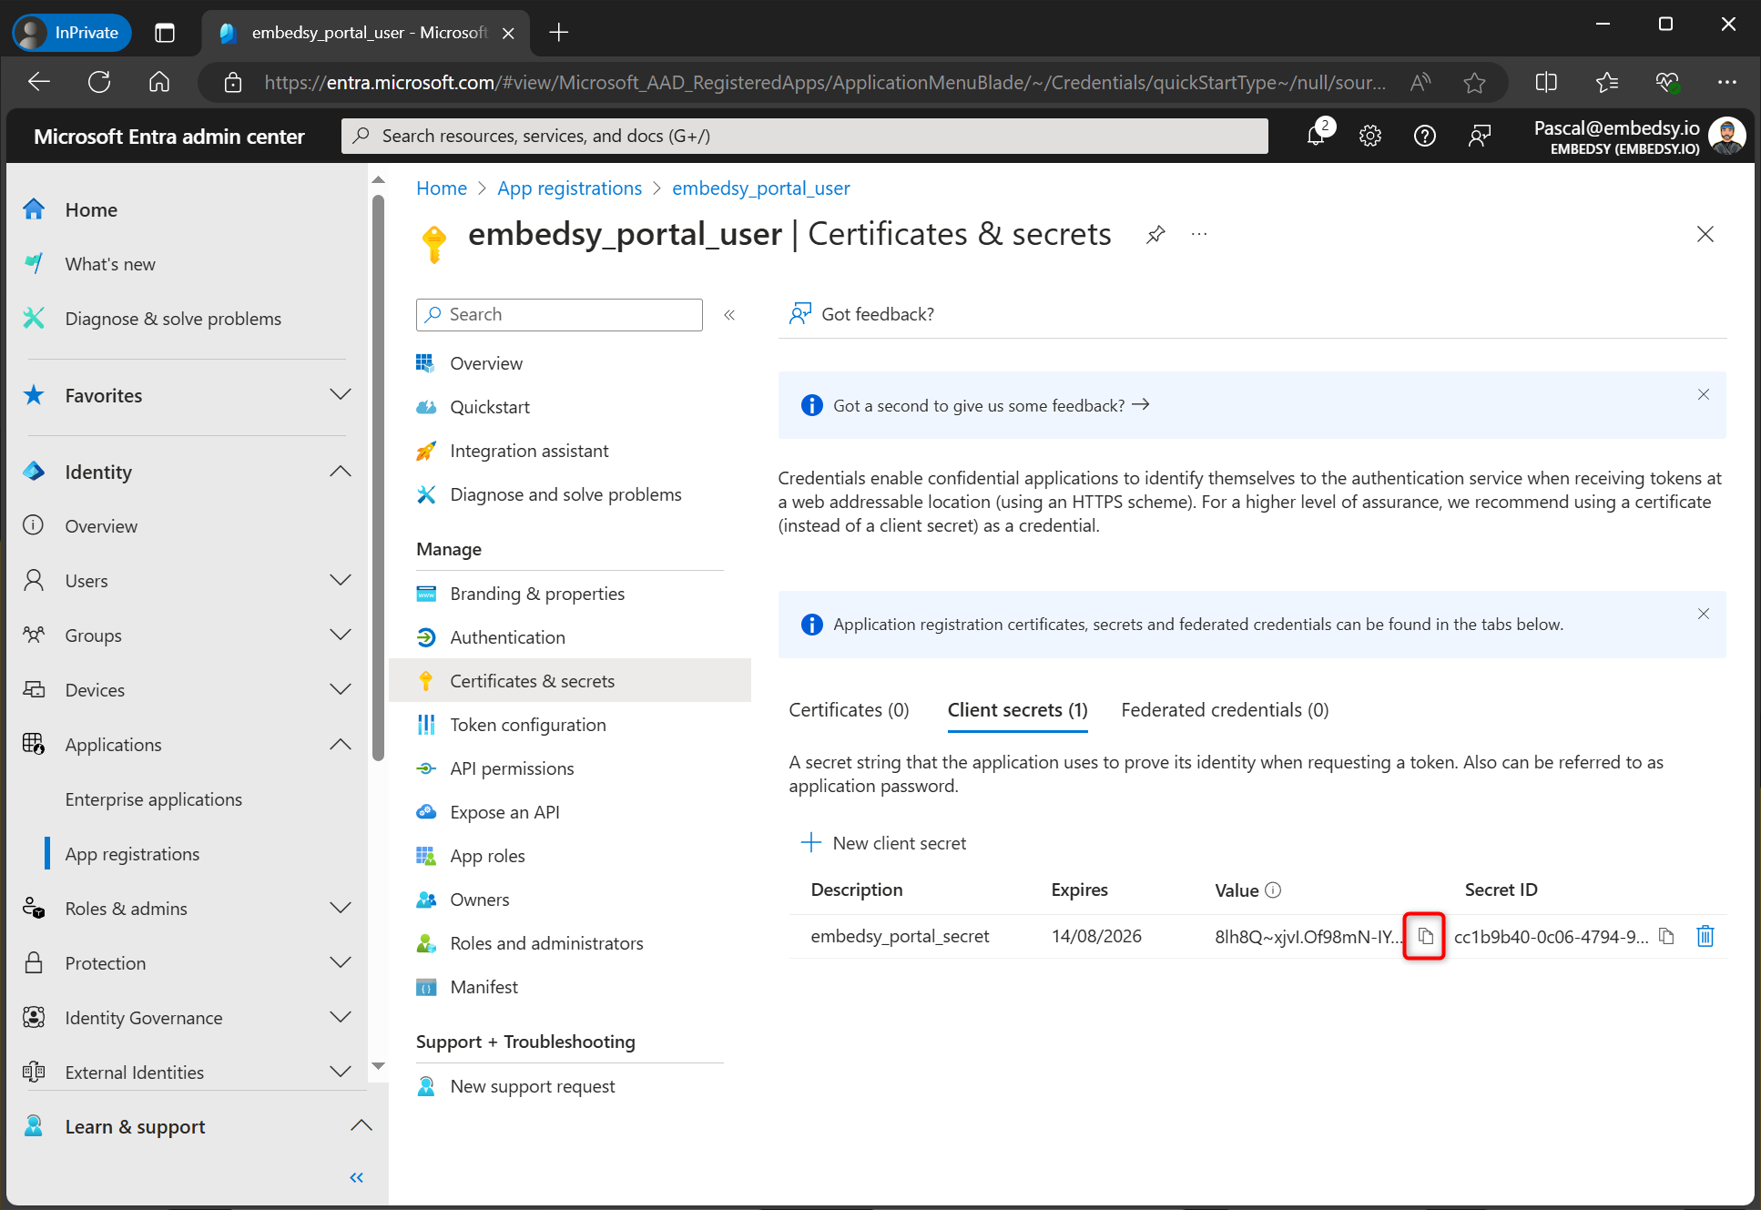
Task: Expand the Protection section
Action: 341,962
